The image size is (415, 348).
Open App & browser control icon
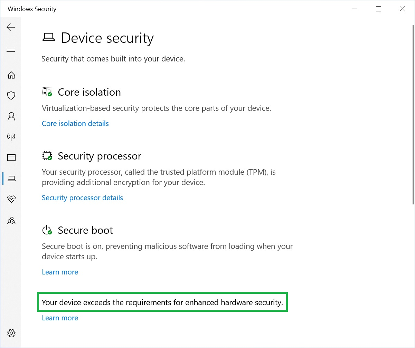click(x=11, y=157)
